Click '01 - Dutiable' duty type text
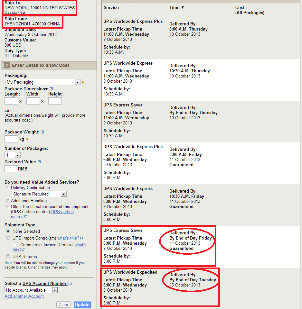Screen dimensions: 302x309 [x=16, y=56]
